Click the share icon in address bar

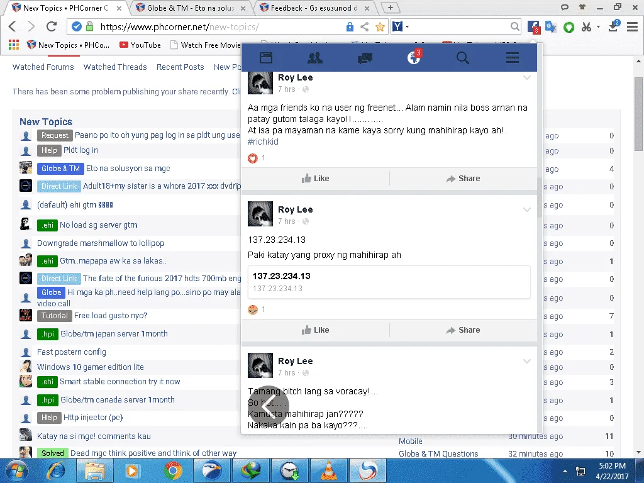point(364,27)
